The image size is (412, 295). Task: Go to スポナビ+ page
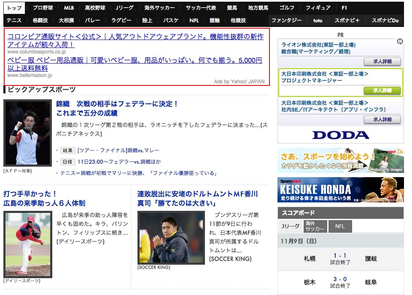pyautogui.click(x=347, y=21)
